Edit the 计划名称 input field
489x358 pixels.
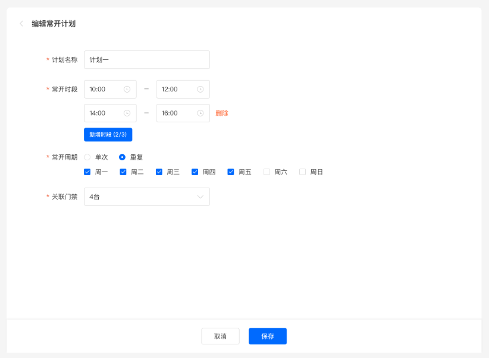tap(147, 60)
